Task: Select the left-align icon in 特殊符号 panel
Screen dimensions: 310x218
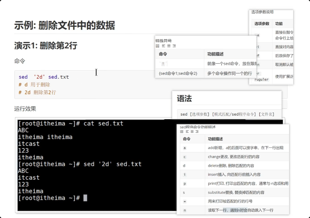Action: point(163,46)
